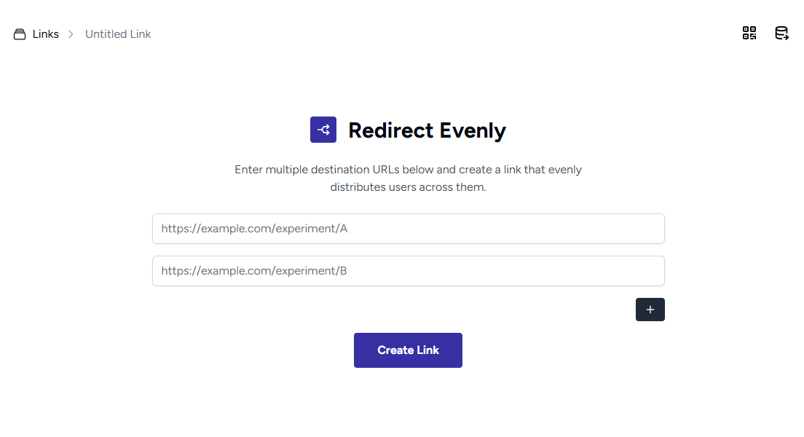Go back to Links breadcrumb

point(45,34)
